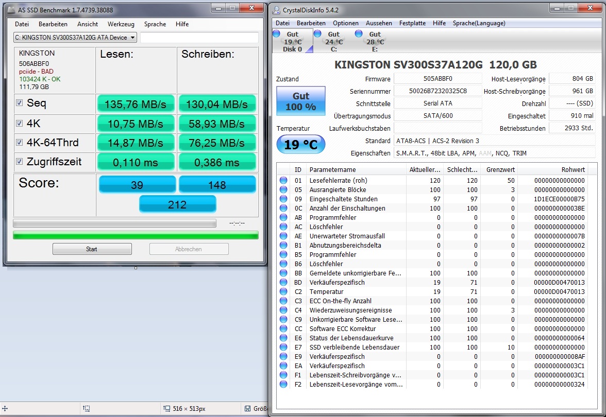Open the Hilfe menu in AS SSD Benchmark
Image resolution: width=606 pixels, height=417 pixels.
pyautogui.click(x=182, y=24)
